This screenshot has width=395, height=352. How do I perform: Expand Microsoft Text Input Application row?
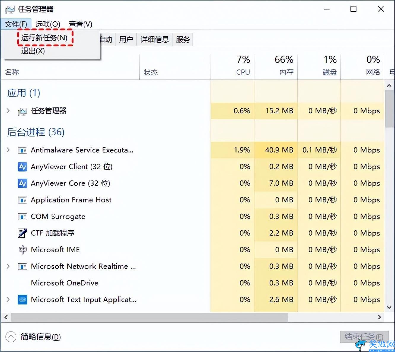coord(8,300)
